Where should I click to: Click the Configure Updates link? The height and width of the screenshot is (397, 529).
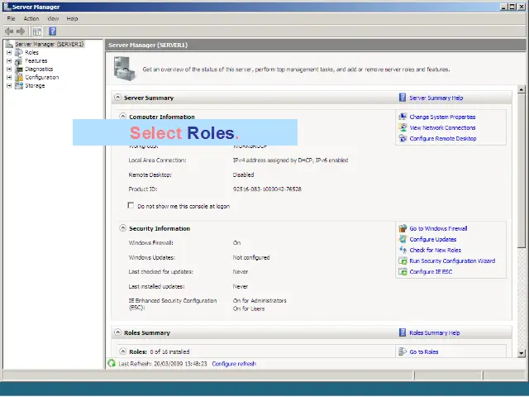pos(433,239)
